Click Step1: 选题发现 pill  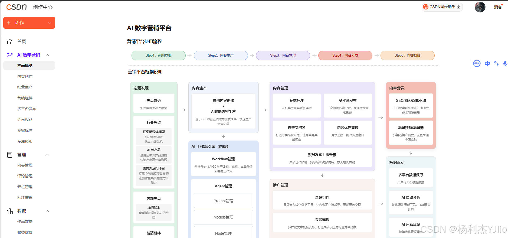[x=159, y=56]
